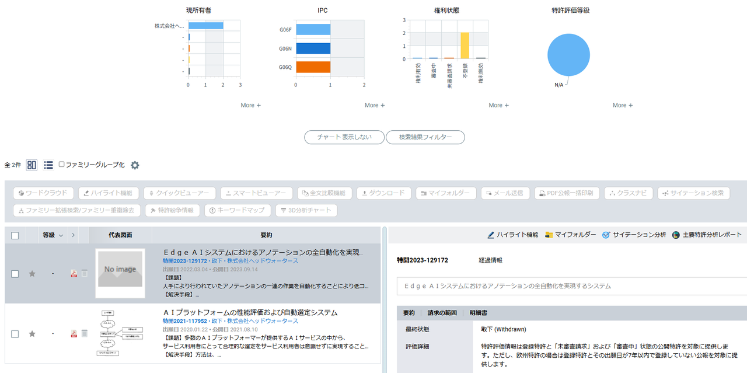The width and height of the screenshot is (747, 373).
Task: Click the ダウンロード button
Action: pyautogui.click(x=385, y=193)
